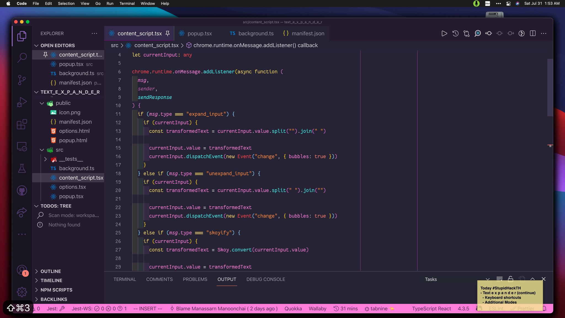Open the Extensions icon in activity bar
The image size is (565, 318).
tap(22, 124)
